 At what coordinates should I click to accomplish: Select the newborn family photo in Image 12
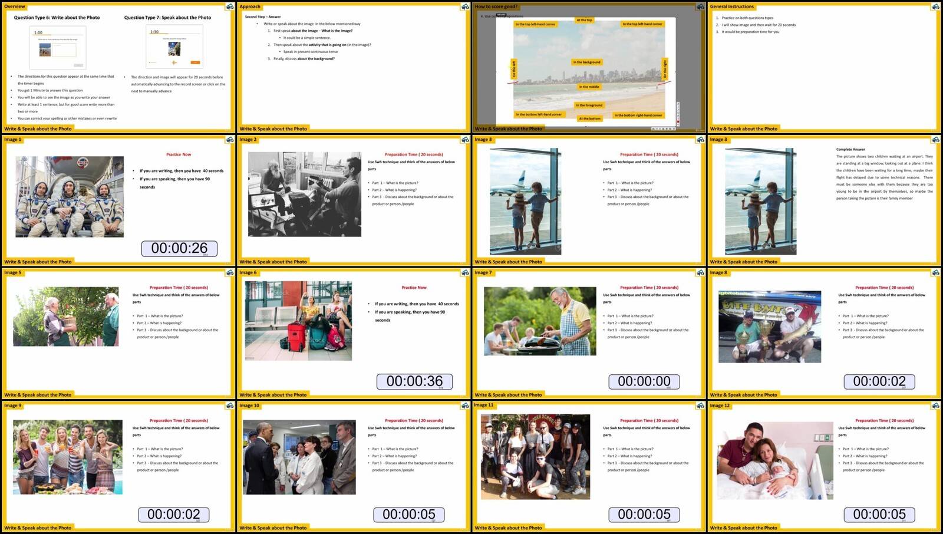point(775,460)
